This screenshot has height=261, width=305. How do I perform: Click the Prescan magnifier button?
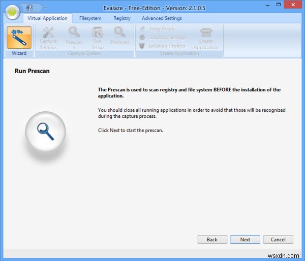(x=74, y=37)
